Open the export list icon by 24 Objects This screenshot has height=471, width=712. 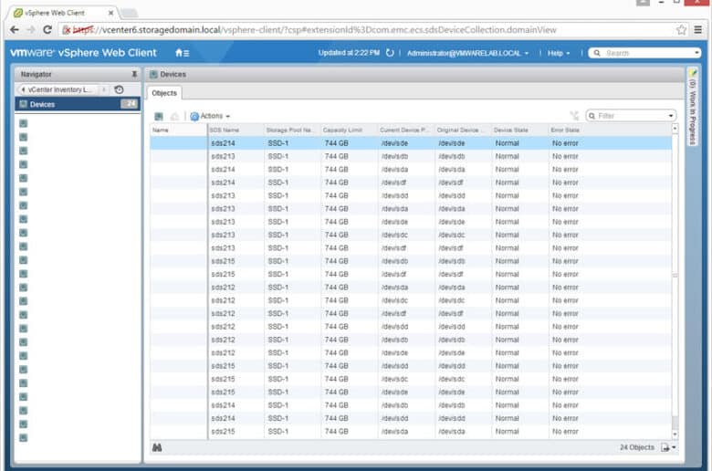coord(668,447)
